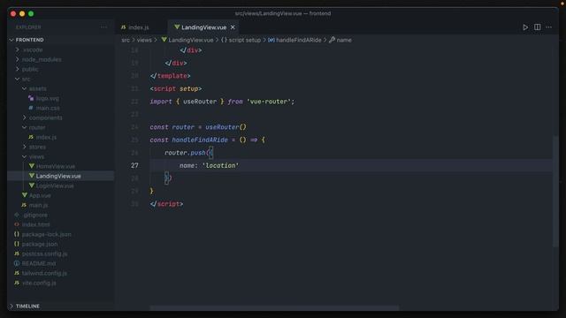Click handleFindARide function name in code

pyautogui.click(x=200, y=140)
